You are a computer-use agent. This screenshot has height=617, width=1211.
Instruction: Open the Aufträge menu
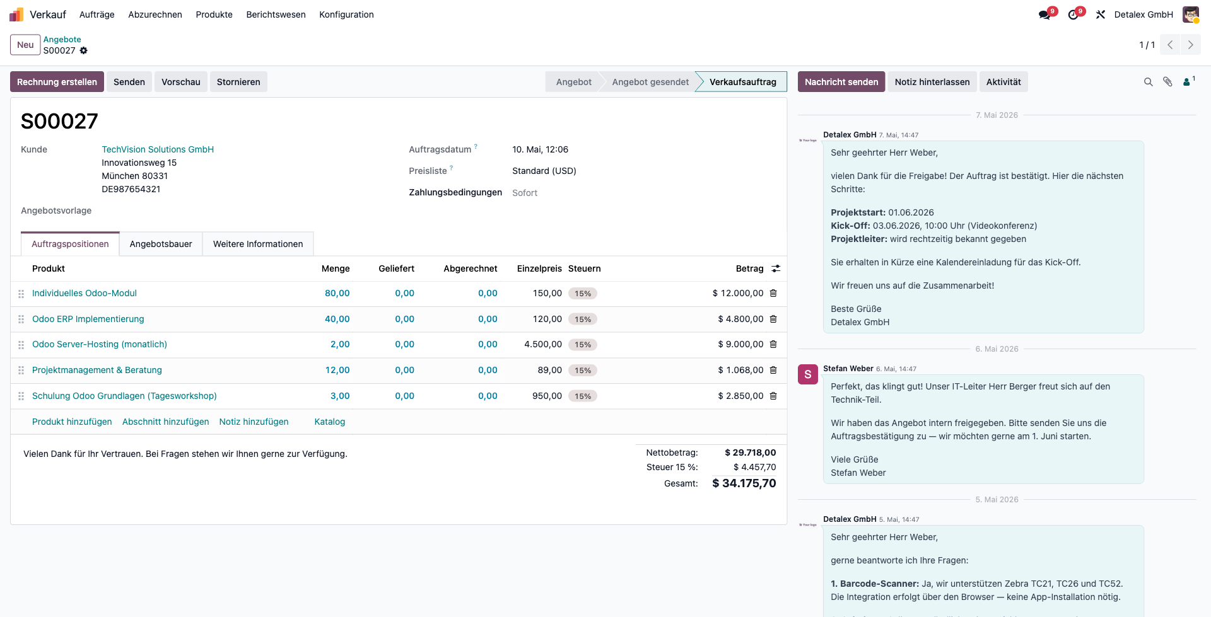click(97, 14)
